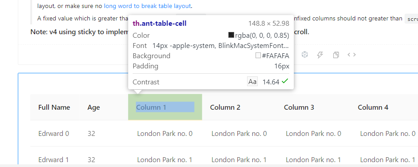Click London Park no. 0 under Column 3
Image resolution: width=418 pixels, height=167 pixels.
[313, 134]
